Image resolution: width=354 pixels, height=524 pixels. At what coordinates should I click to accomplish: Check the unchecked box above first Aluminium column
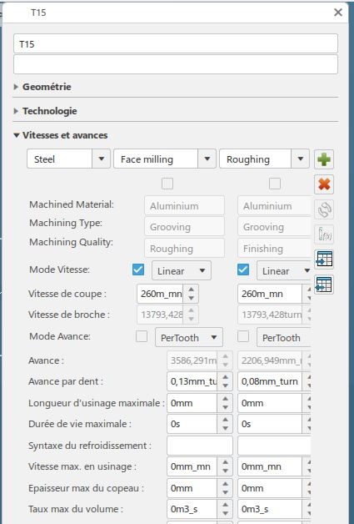(x=167, y=184)
